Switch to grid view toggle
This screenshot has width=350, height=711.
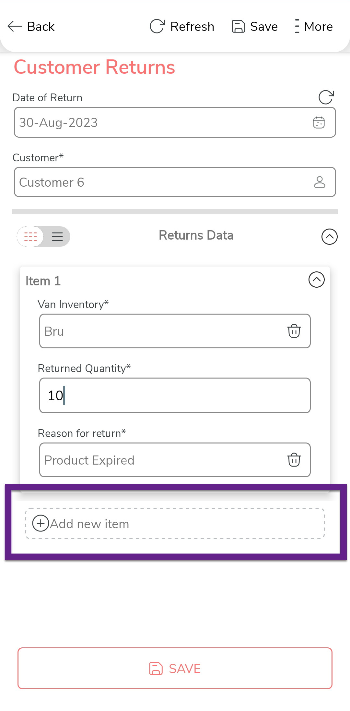click(31, 236)
